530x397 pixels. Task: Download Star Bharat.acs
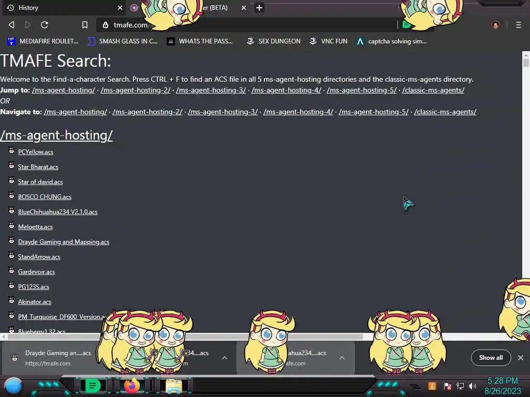[x=38, y=167]
